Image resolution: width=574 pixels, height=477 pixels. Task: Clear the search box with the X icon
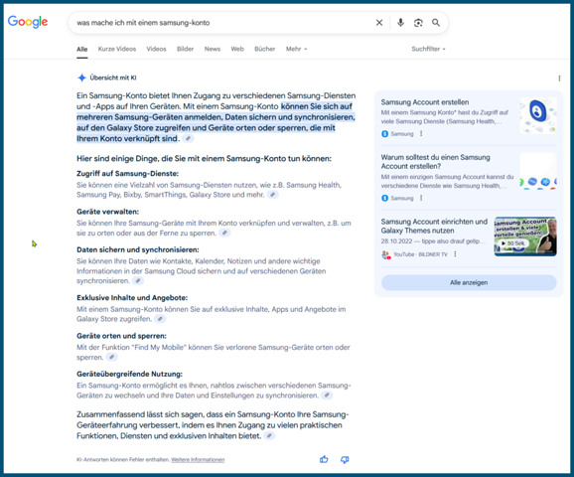point(379,23)
